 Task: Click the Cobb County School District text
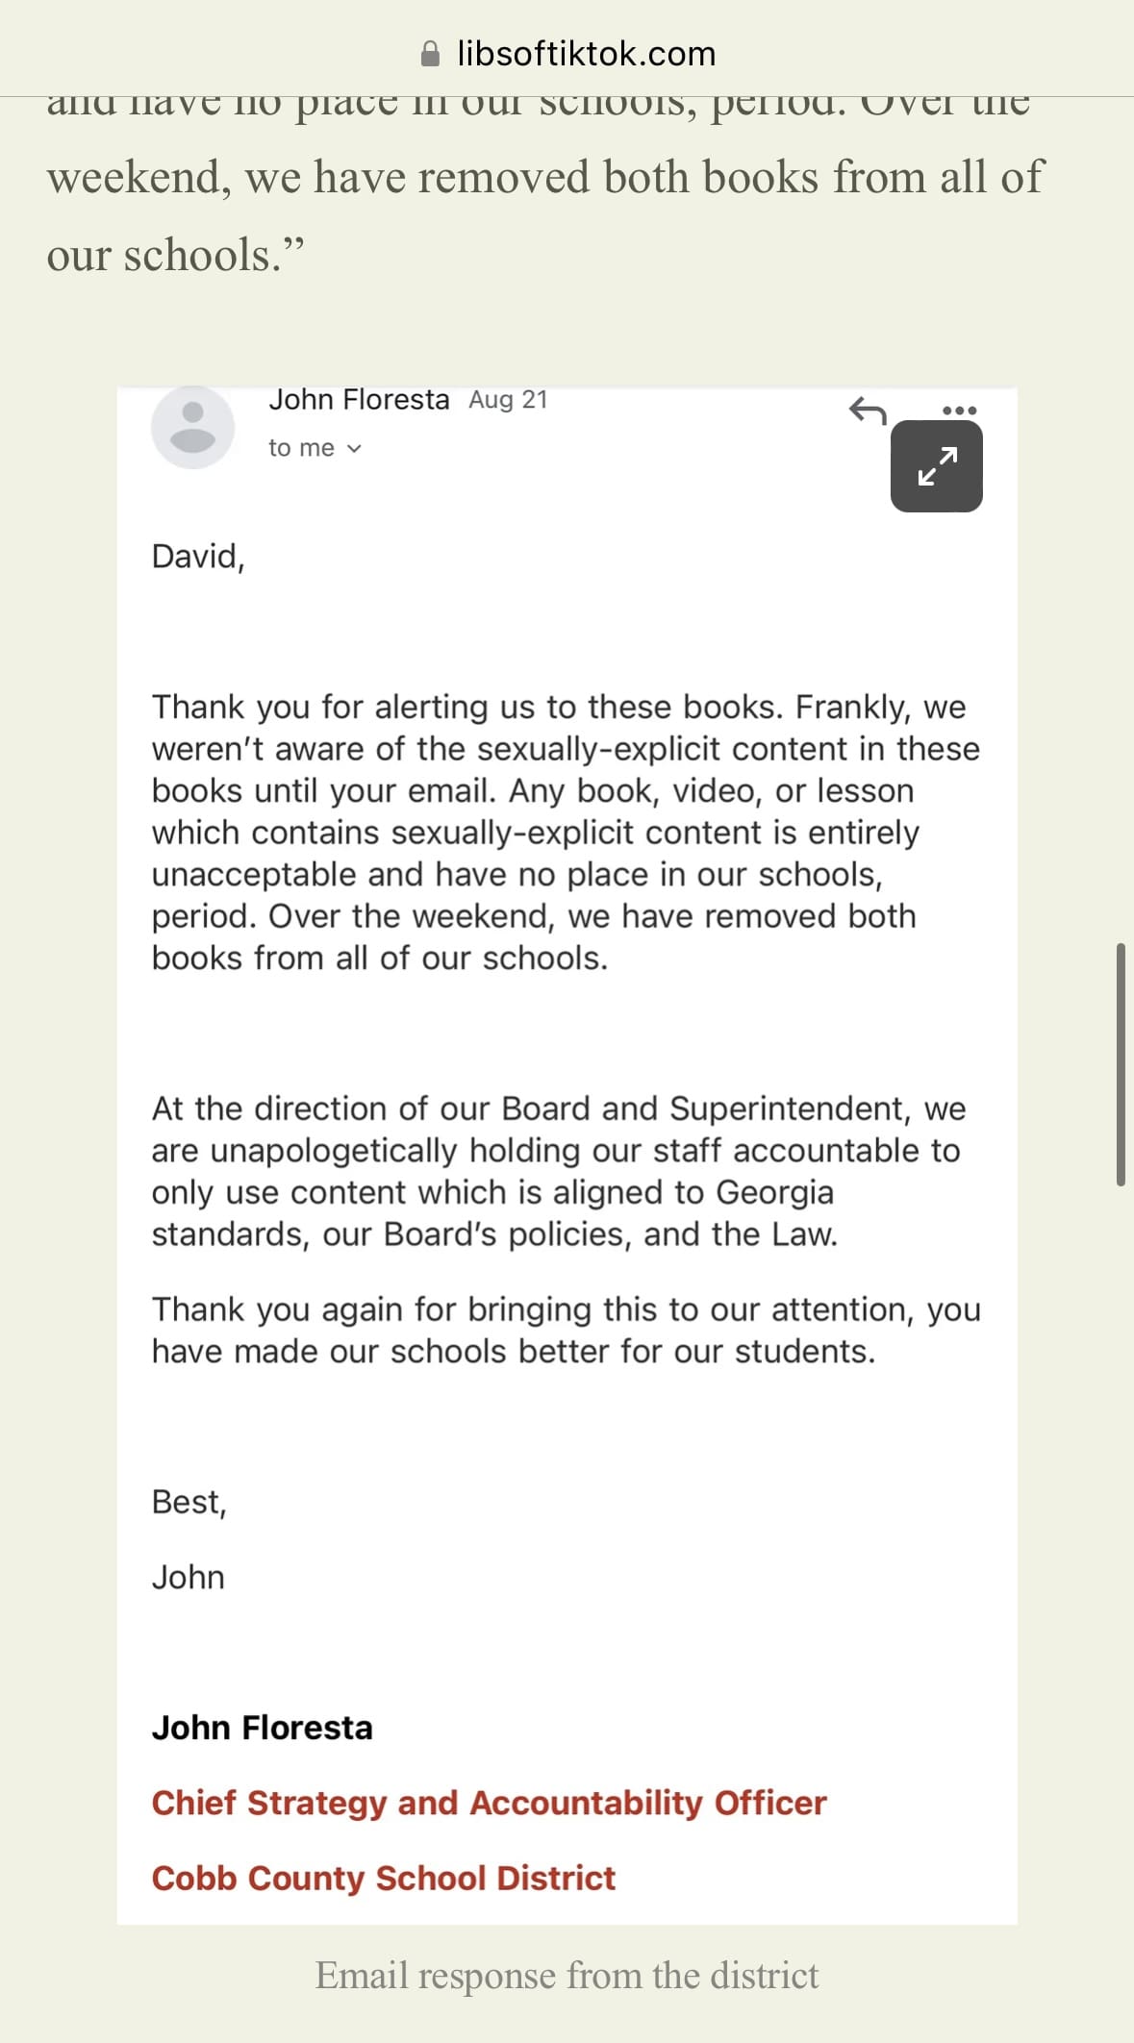tap(383, 1878)
